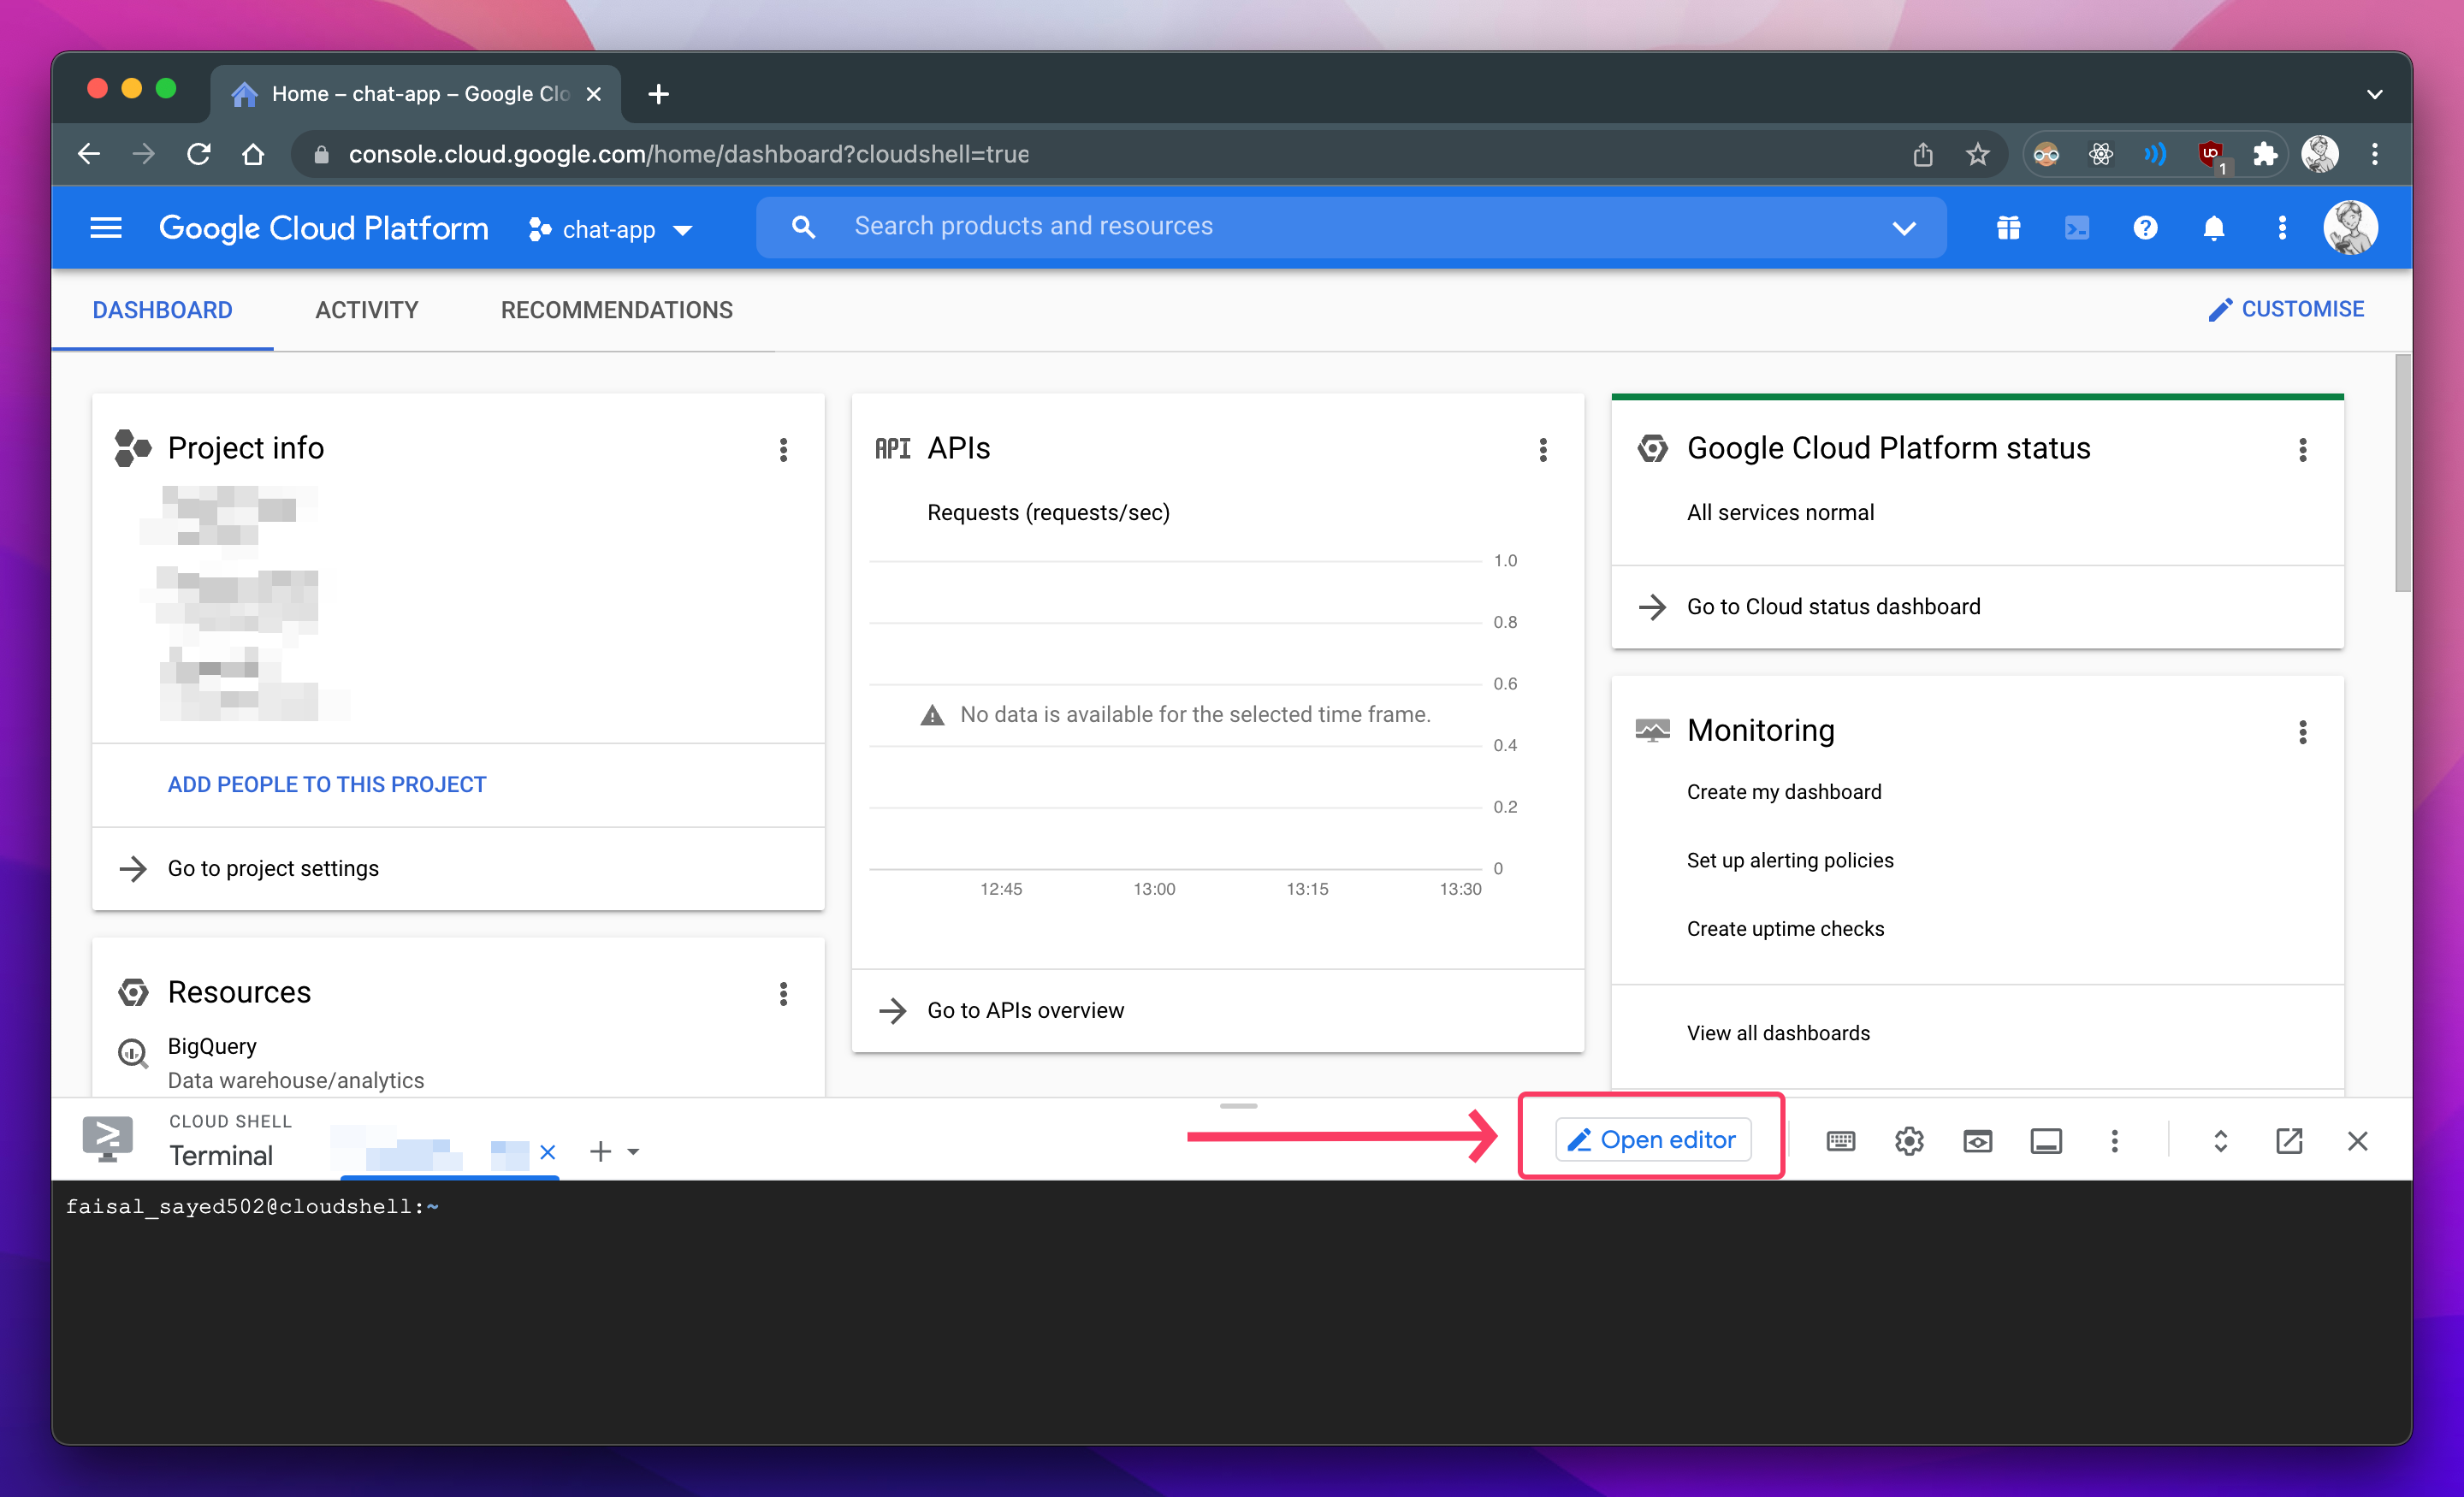Viewport: 2464px width, 1497px height.
Task: Click View all dashboards link
Action: point(1778,1033)
